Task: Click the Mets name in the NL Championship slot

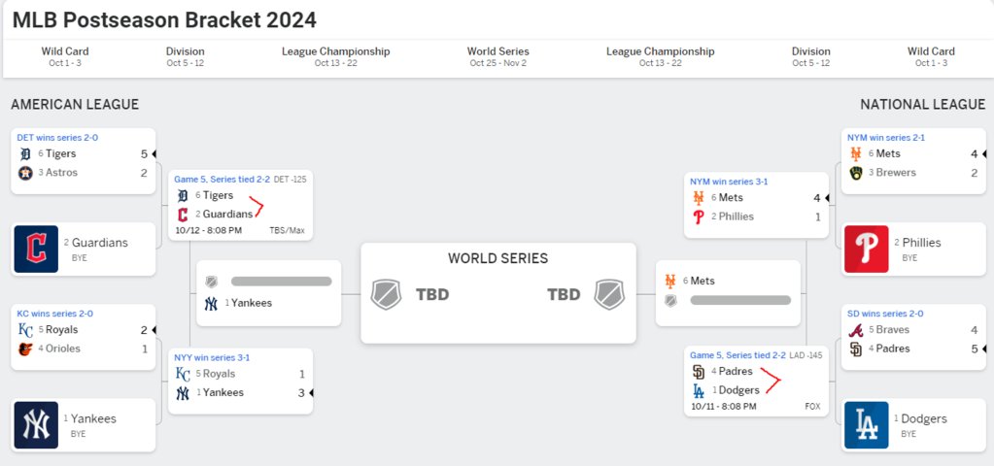Action: tap(703, 281)
